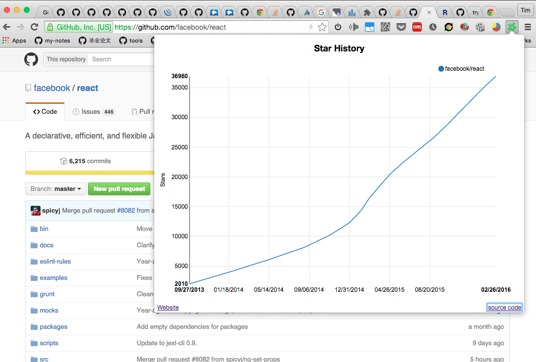
Task: Switch to the jQuery tab
Action: pos(168,13)
